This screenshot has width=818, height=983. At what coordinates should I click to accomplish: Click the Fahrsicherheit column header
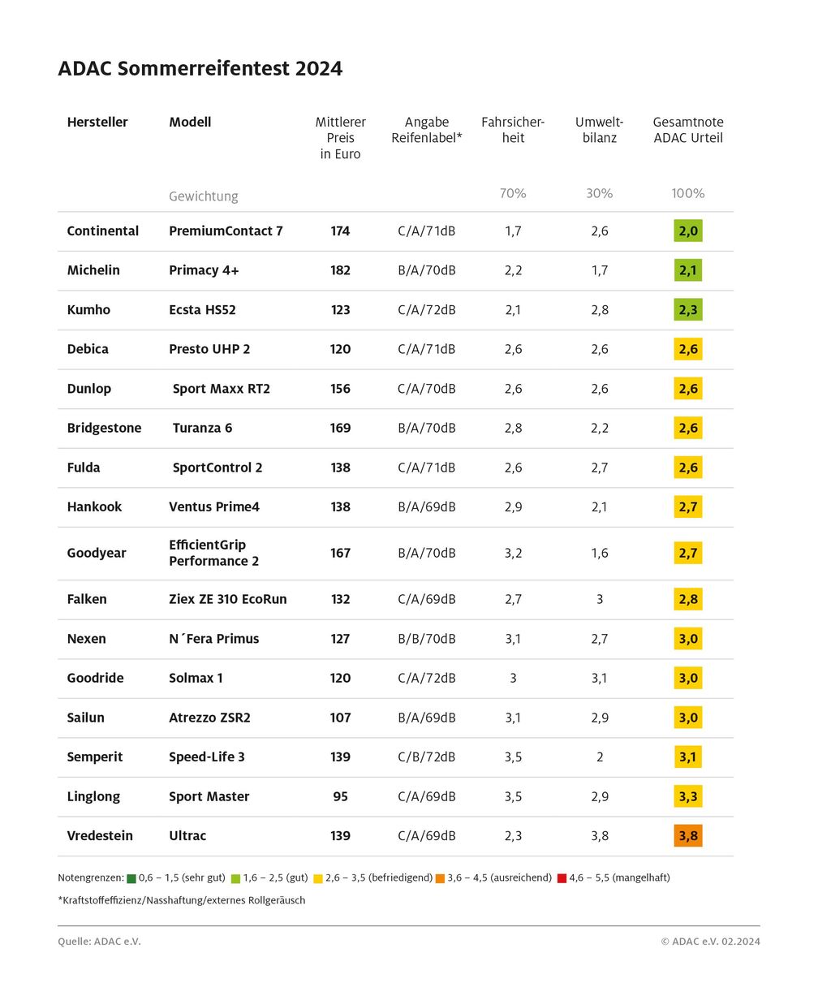point(513,130)
